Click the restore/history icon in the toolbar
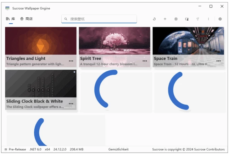This screenshot has height=154, width=229. (154, 19)
